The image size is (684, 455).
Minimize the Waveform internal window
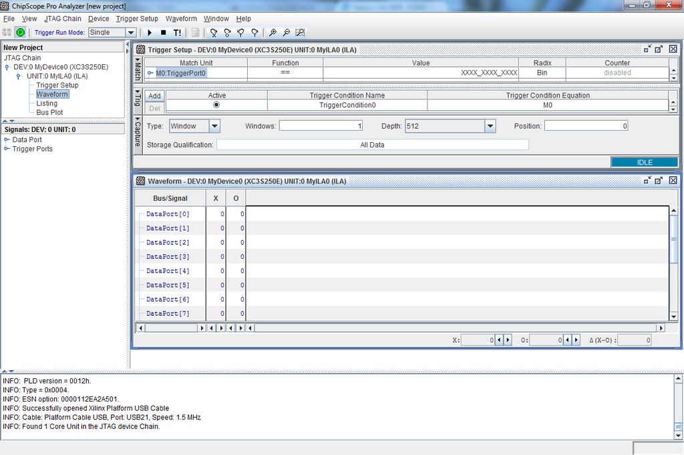(647, 180)
